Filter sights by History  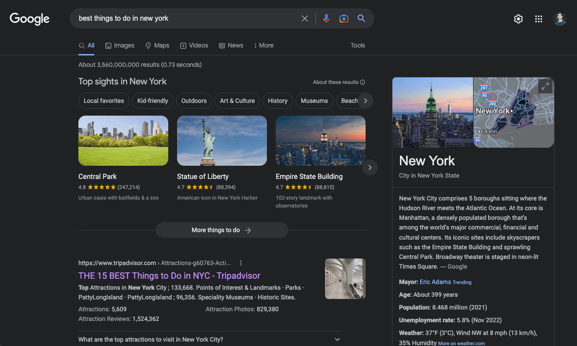pos(277,101)
